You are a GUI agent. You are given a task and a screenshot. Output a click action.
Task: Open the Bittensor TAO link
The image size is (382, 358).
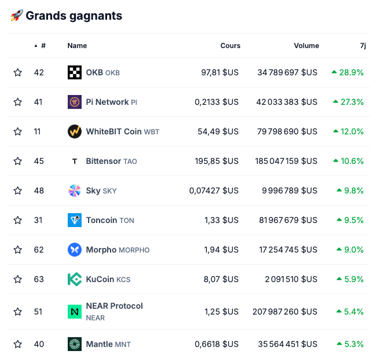tap(111, 161)
